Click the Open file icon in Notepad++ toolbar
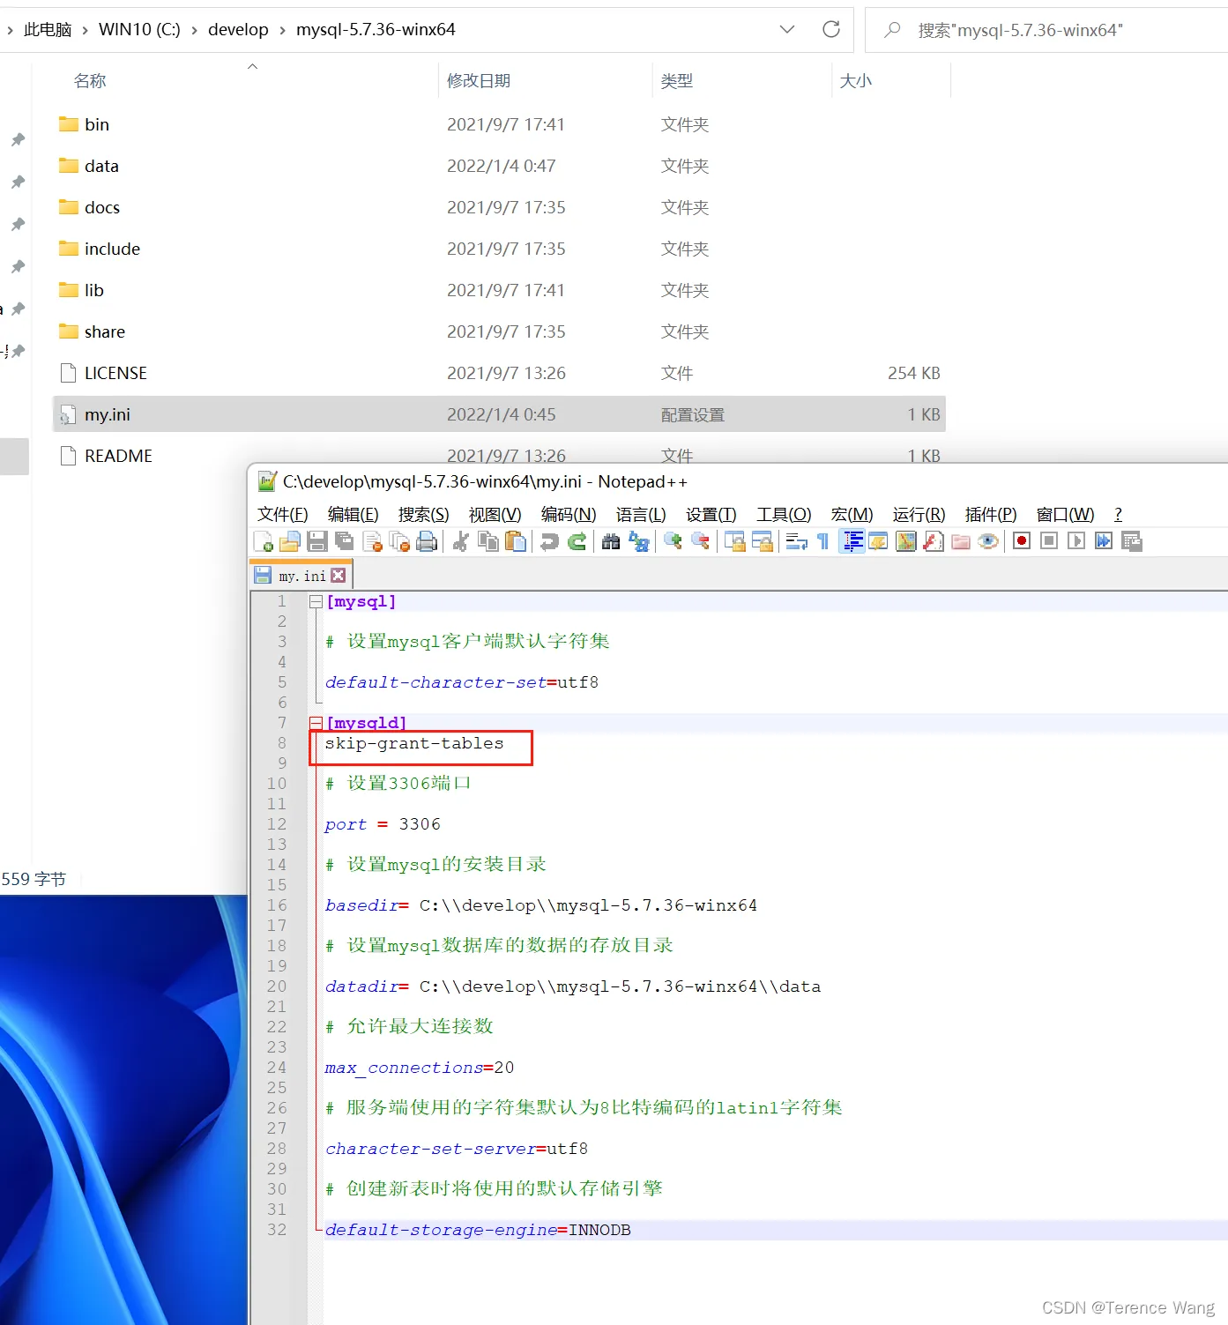Screen dimensions: 1228x1325 tap(290, 541)
